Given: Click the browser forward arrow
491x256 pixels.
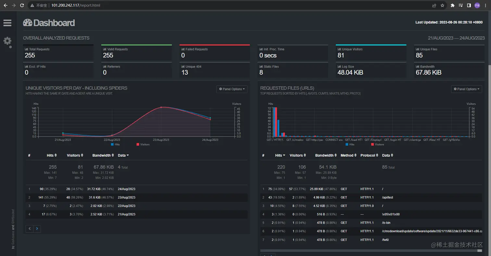Looking at the screenshot, I should click(14, 6).
